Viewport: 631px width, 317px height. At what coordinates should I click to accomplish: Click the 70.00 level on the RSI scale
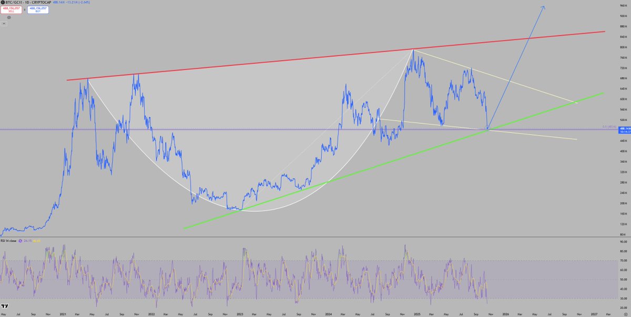(624, 260)
